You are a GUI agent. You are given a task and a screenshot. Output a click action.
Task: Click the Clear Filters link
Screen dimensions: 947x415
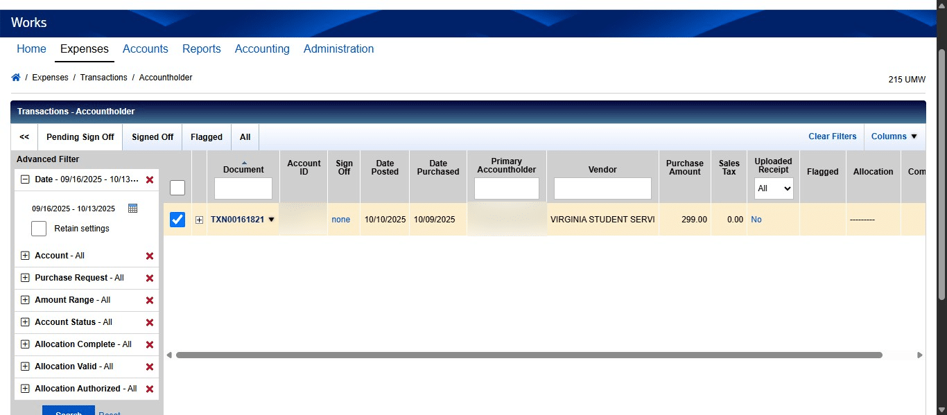[832, 136]
